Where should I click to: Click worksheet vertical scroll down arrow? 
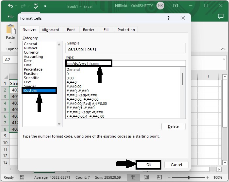coord(225,162)
